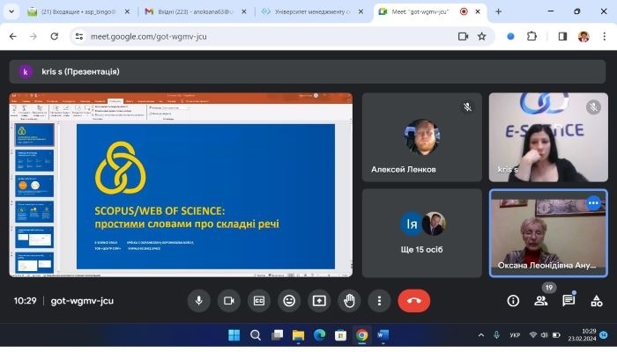Open the Chrome extensions puzzle icon
Screen dimensions: 617x352
[x=532, y=36]
